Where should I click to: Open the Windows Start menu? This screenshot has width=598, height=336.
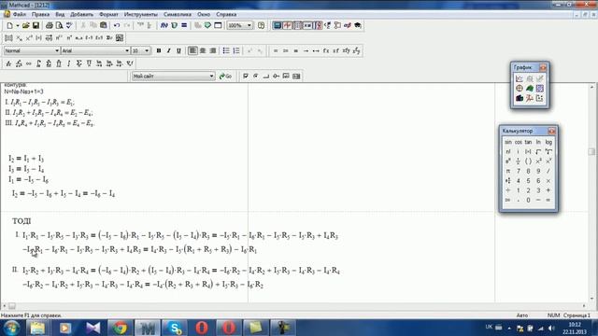click(11, 328)
